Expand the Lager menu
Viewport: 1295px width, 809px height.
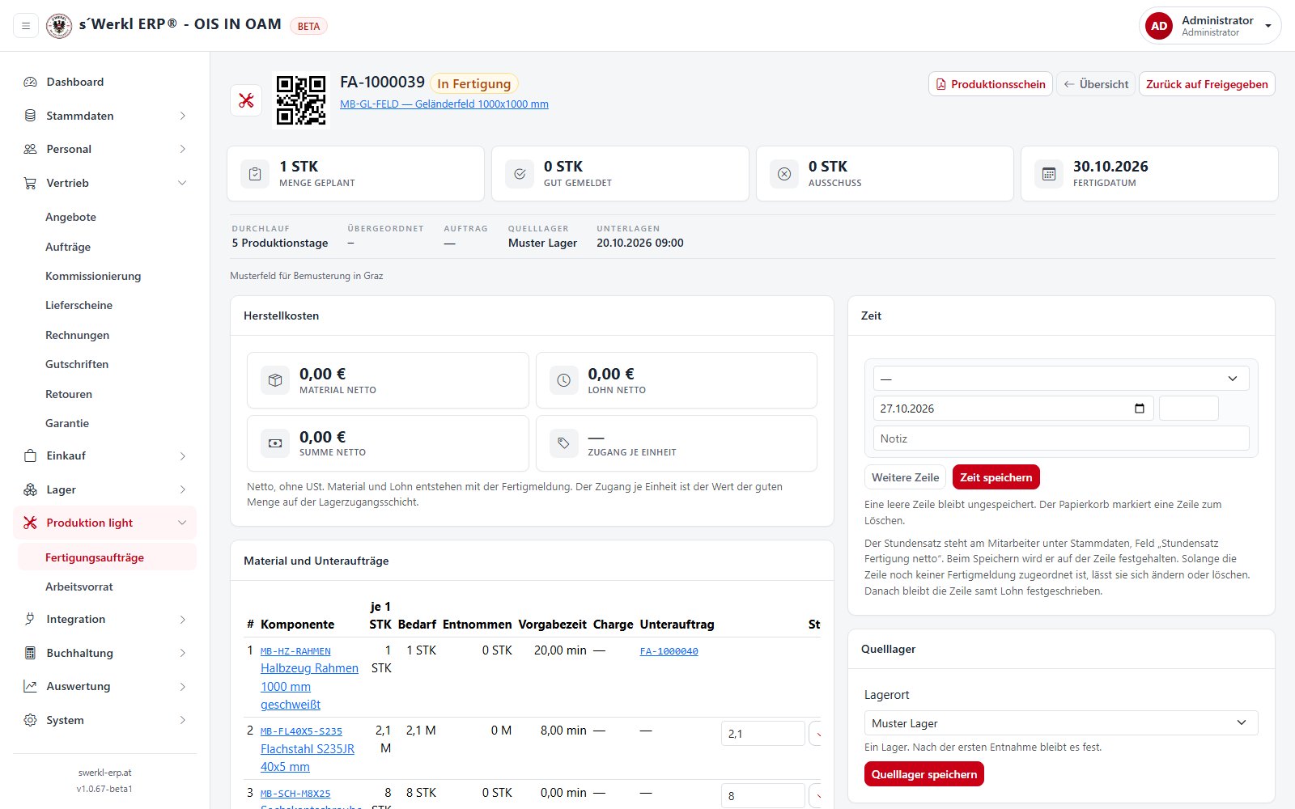coord(105,489)
